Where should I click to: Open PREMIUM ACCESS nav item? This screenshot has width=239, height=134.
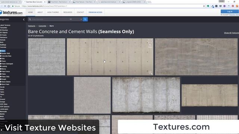96,12
